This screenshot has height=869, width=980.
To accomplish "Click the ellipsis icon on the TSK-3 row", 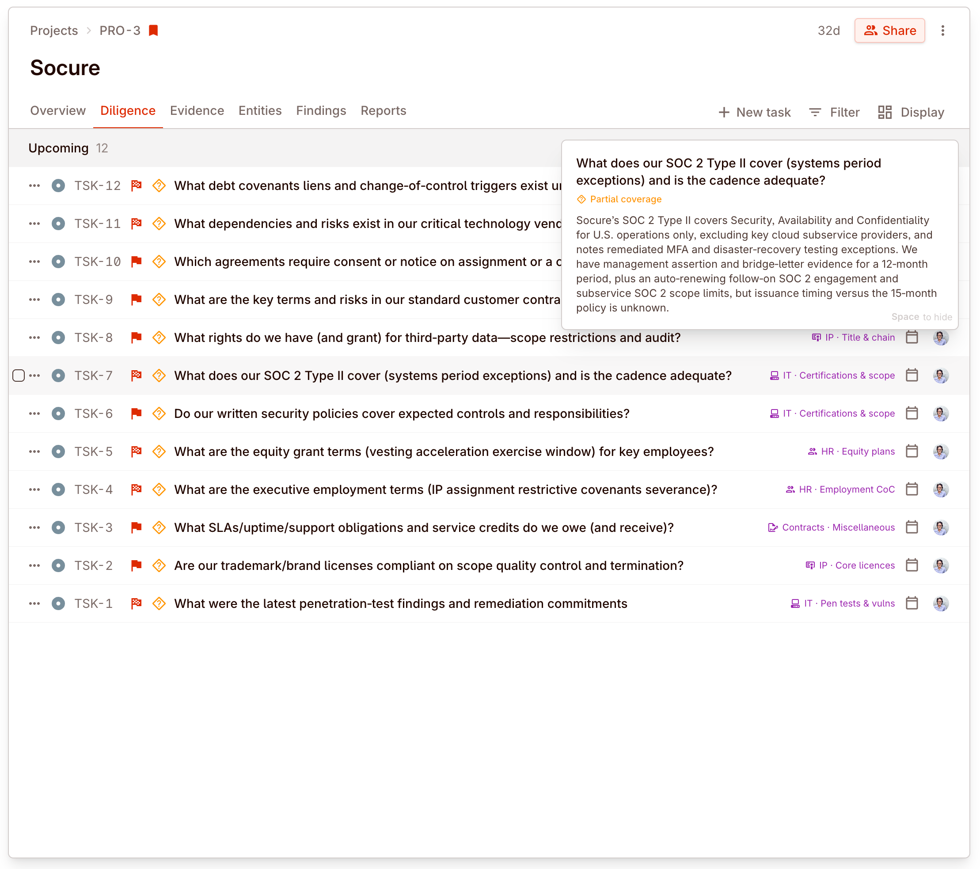I will pyautogui.click(x=34, y=527).
